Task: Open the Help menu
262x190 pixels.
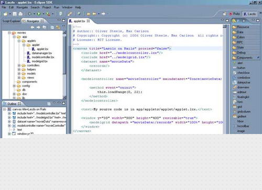Action: click(78, 7)
